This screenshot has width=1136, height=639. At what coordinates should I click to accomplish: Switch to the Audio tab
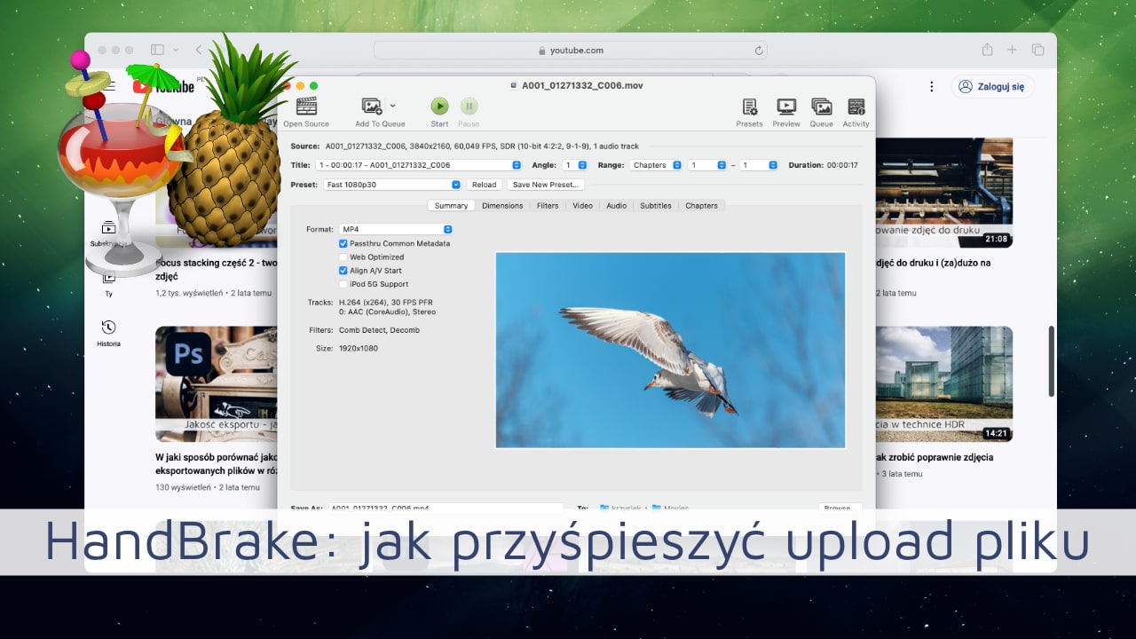click(616, 205)
